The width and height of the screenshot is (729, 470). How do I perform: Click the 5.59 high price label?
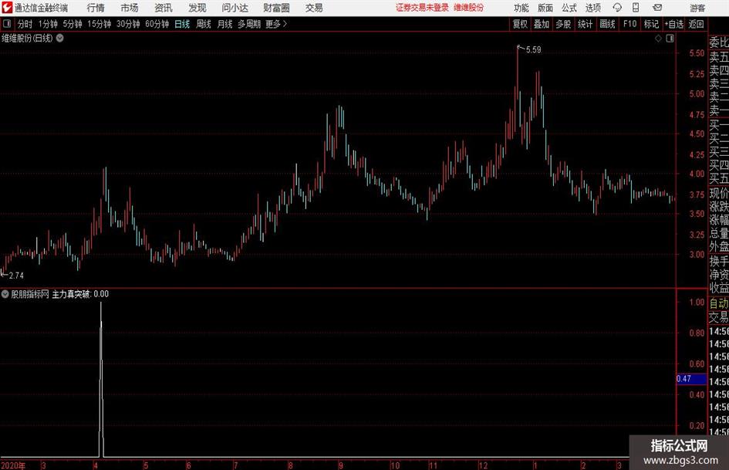tap(533, 50)
